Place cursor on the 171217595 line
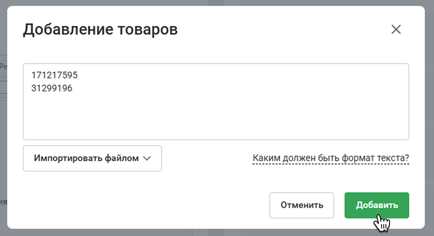 point(54,76)
